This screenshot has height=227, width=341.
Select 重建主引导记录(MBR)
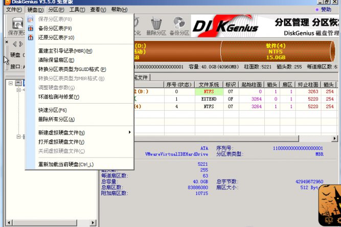click(65, 51)
